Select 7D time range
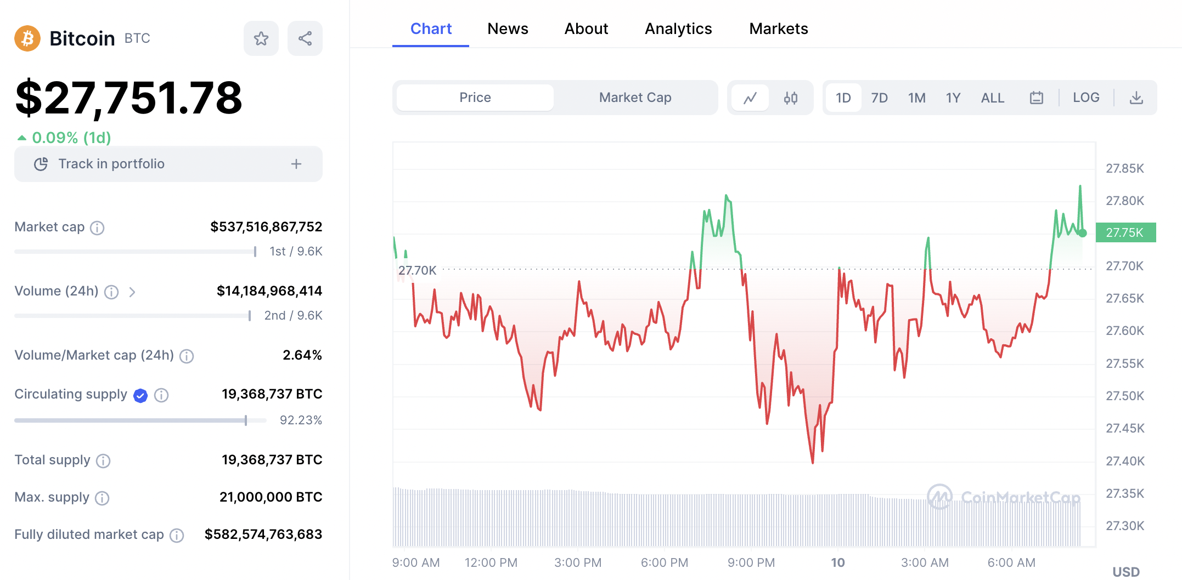1182x580 pixels. (x=880, y=98)
